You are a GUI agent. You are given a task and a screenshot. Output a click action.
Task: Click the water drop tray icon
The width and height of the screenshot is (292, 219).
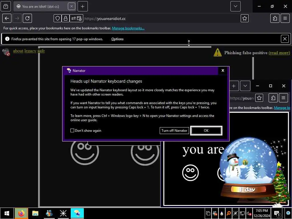tap(222, 213)
